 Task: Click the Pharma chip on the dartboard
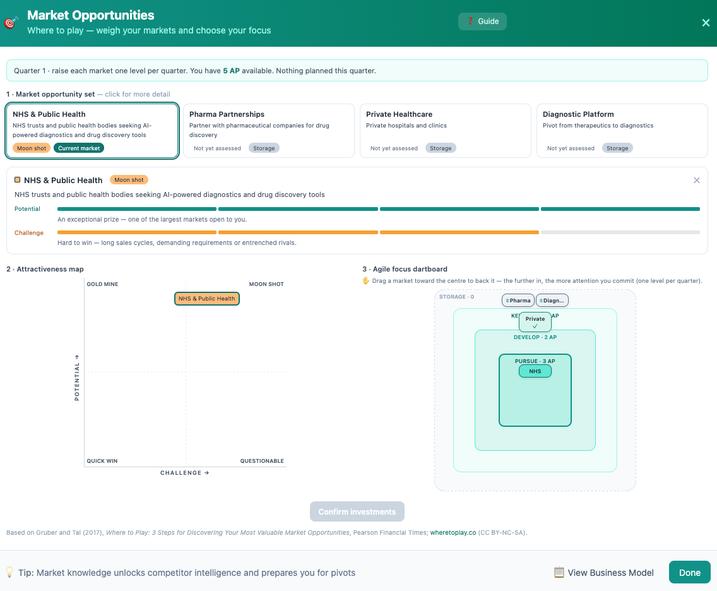pyautogui.click(x=518, y=301)
